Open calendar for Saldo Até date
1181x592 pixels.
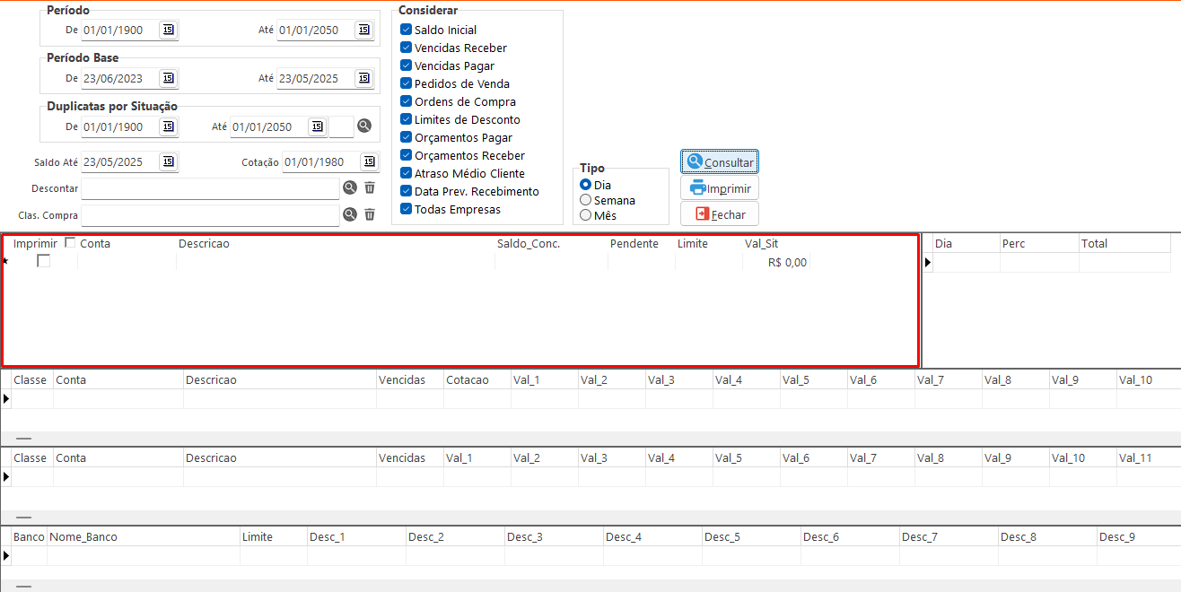tap(169, 162)
